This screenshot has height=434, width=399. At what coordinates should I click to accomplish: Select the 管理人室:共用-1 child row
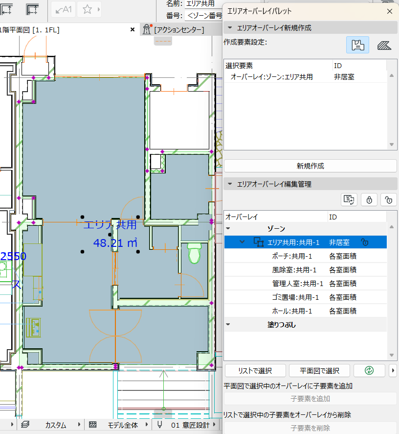(x=305, y=284)
